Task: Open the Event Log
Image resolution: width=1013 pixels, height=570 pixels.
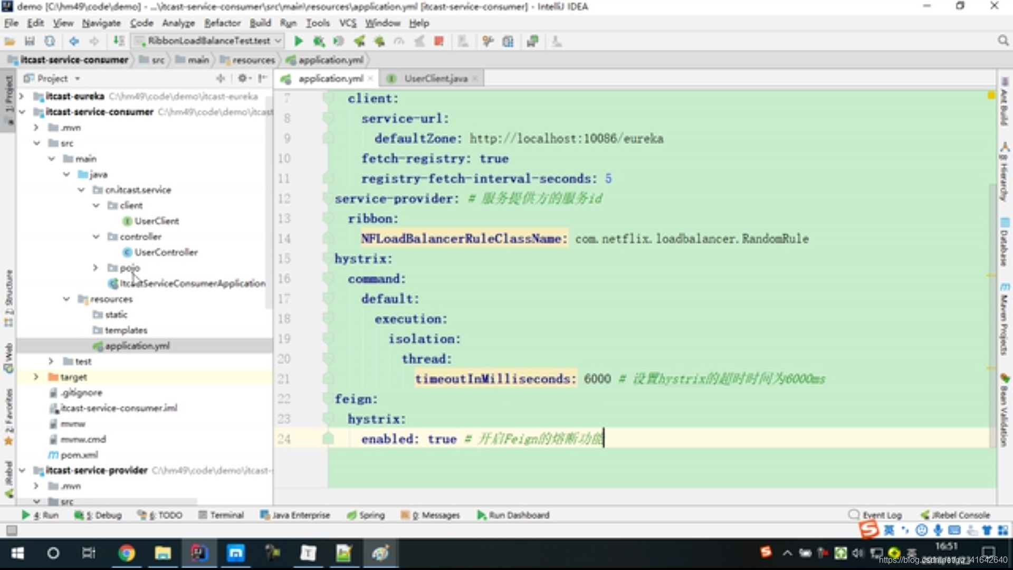Action: (875, 515)
